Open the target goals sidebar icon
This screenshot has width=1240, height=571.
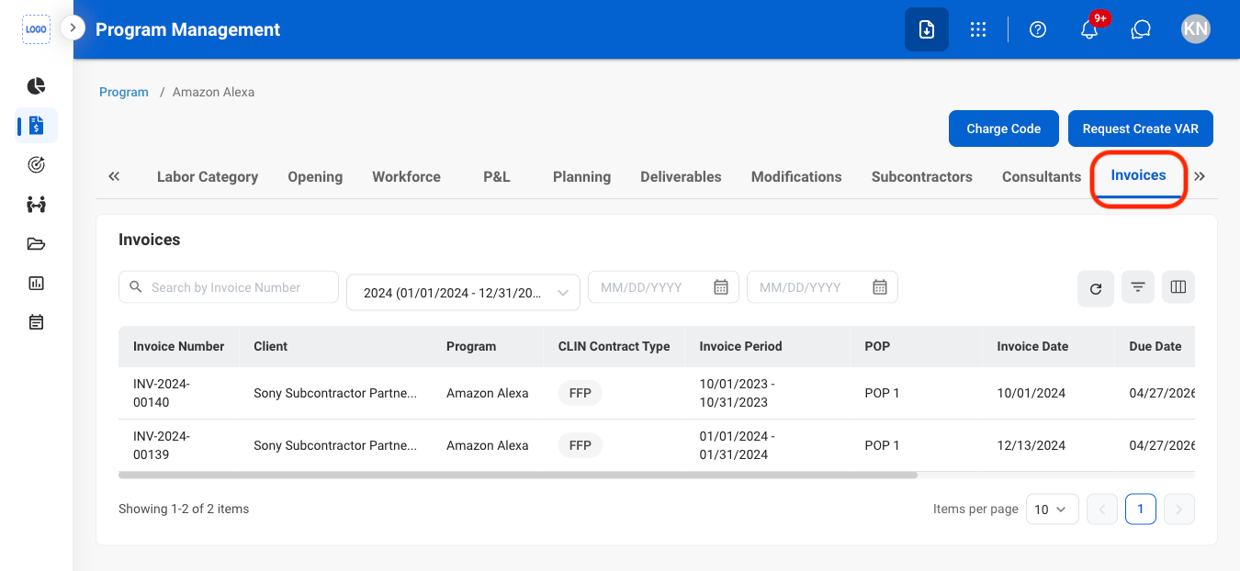pos(36,165)
